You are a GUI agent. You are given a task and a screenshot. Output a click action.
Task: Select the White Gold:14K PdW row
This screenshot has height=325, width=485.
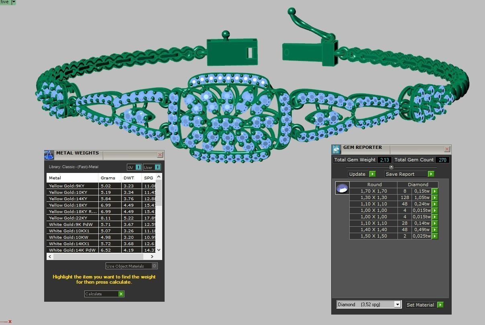coord(101,250)
